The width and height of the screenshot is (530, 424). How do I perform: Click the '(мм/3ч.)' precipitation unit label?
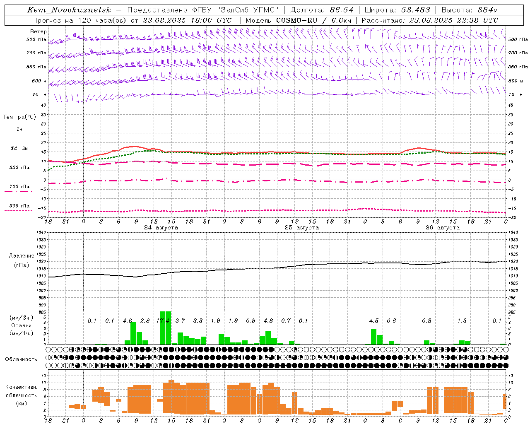(x=21, y=318)
